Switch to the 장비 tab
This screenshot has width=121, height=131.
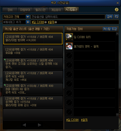tap(10, 10)
